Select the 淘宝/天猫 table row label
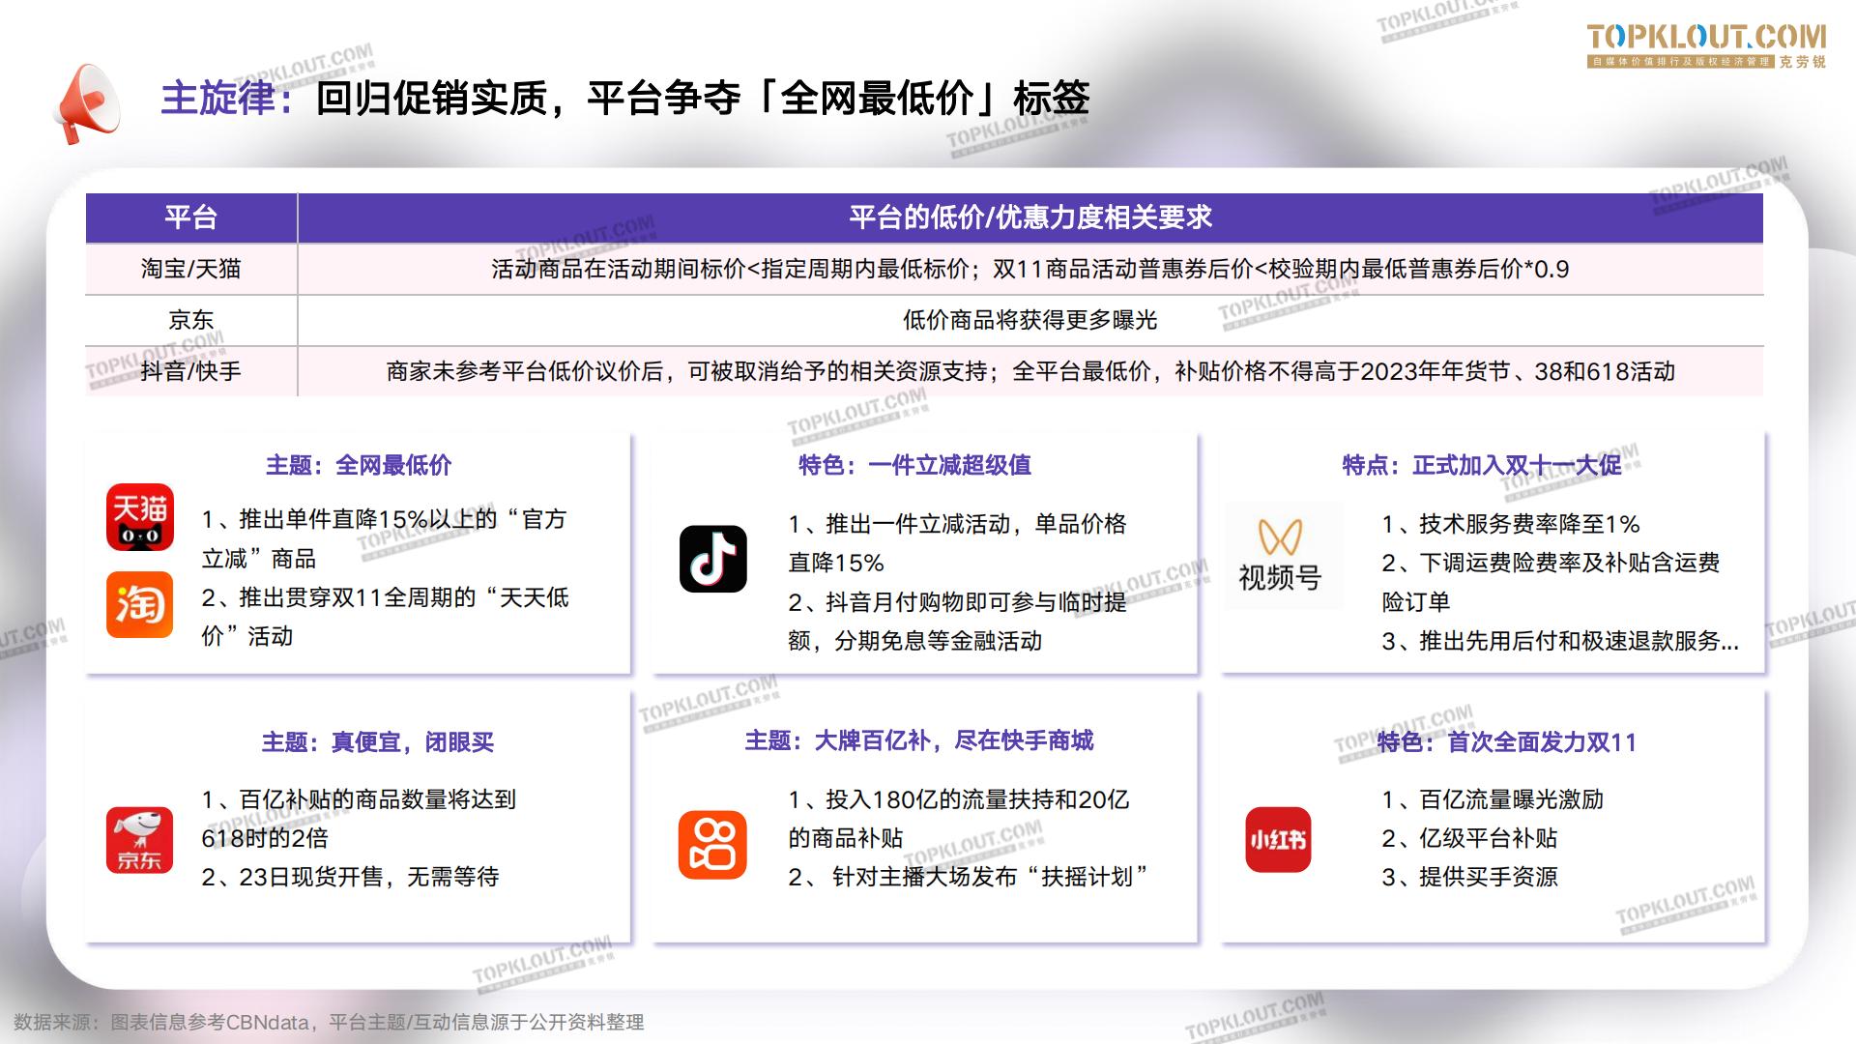Image resolution: width=1856 pixels, height=1044 pixels. pyautogui.click(x=191, y=269)
